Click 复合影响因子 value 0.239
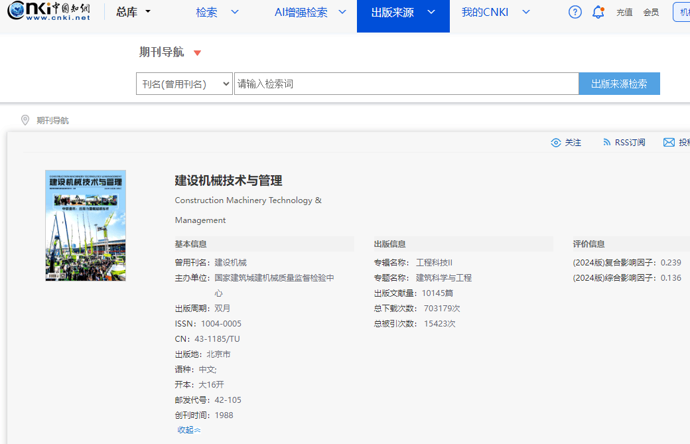 (671, 263)
